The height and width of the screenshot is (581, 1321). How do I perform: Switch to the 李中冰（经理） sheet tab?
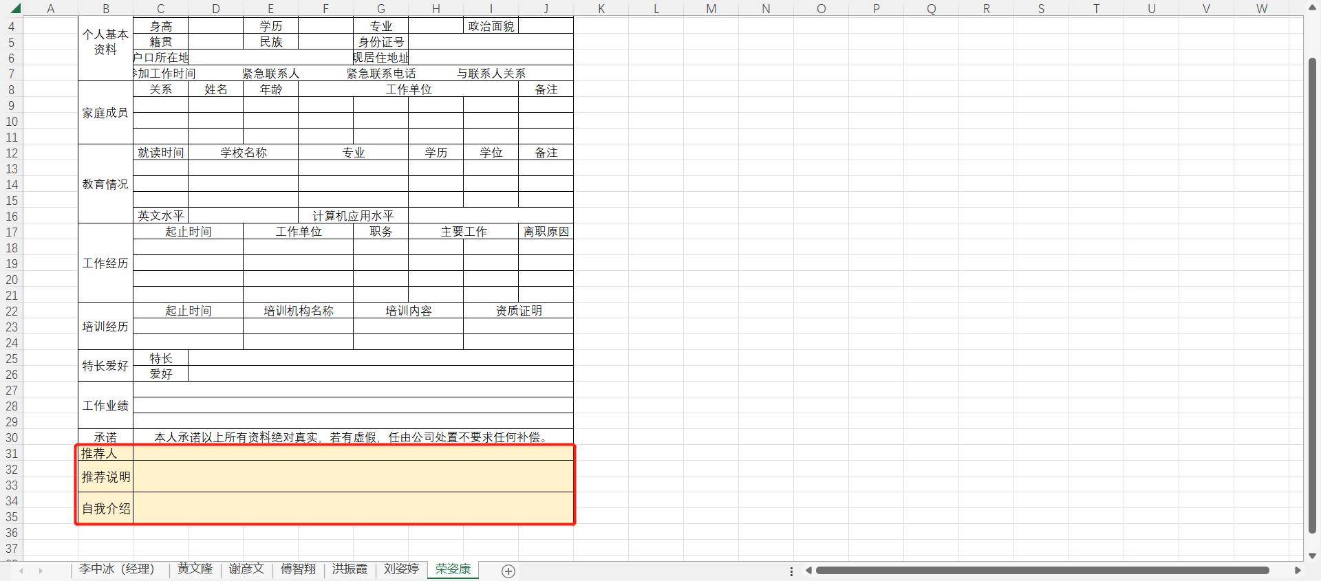point(117,569)
